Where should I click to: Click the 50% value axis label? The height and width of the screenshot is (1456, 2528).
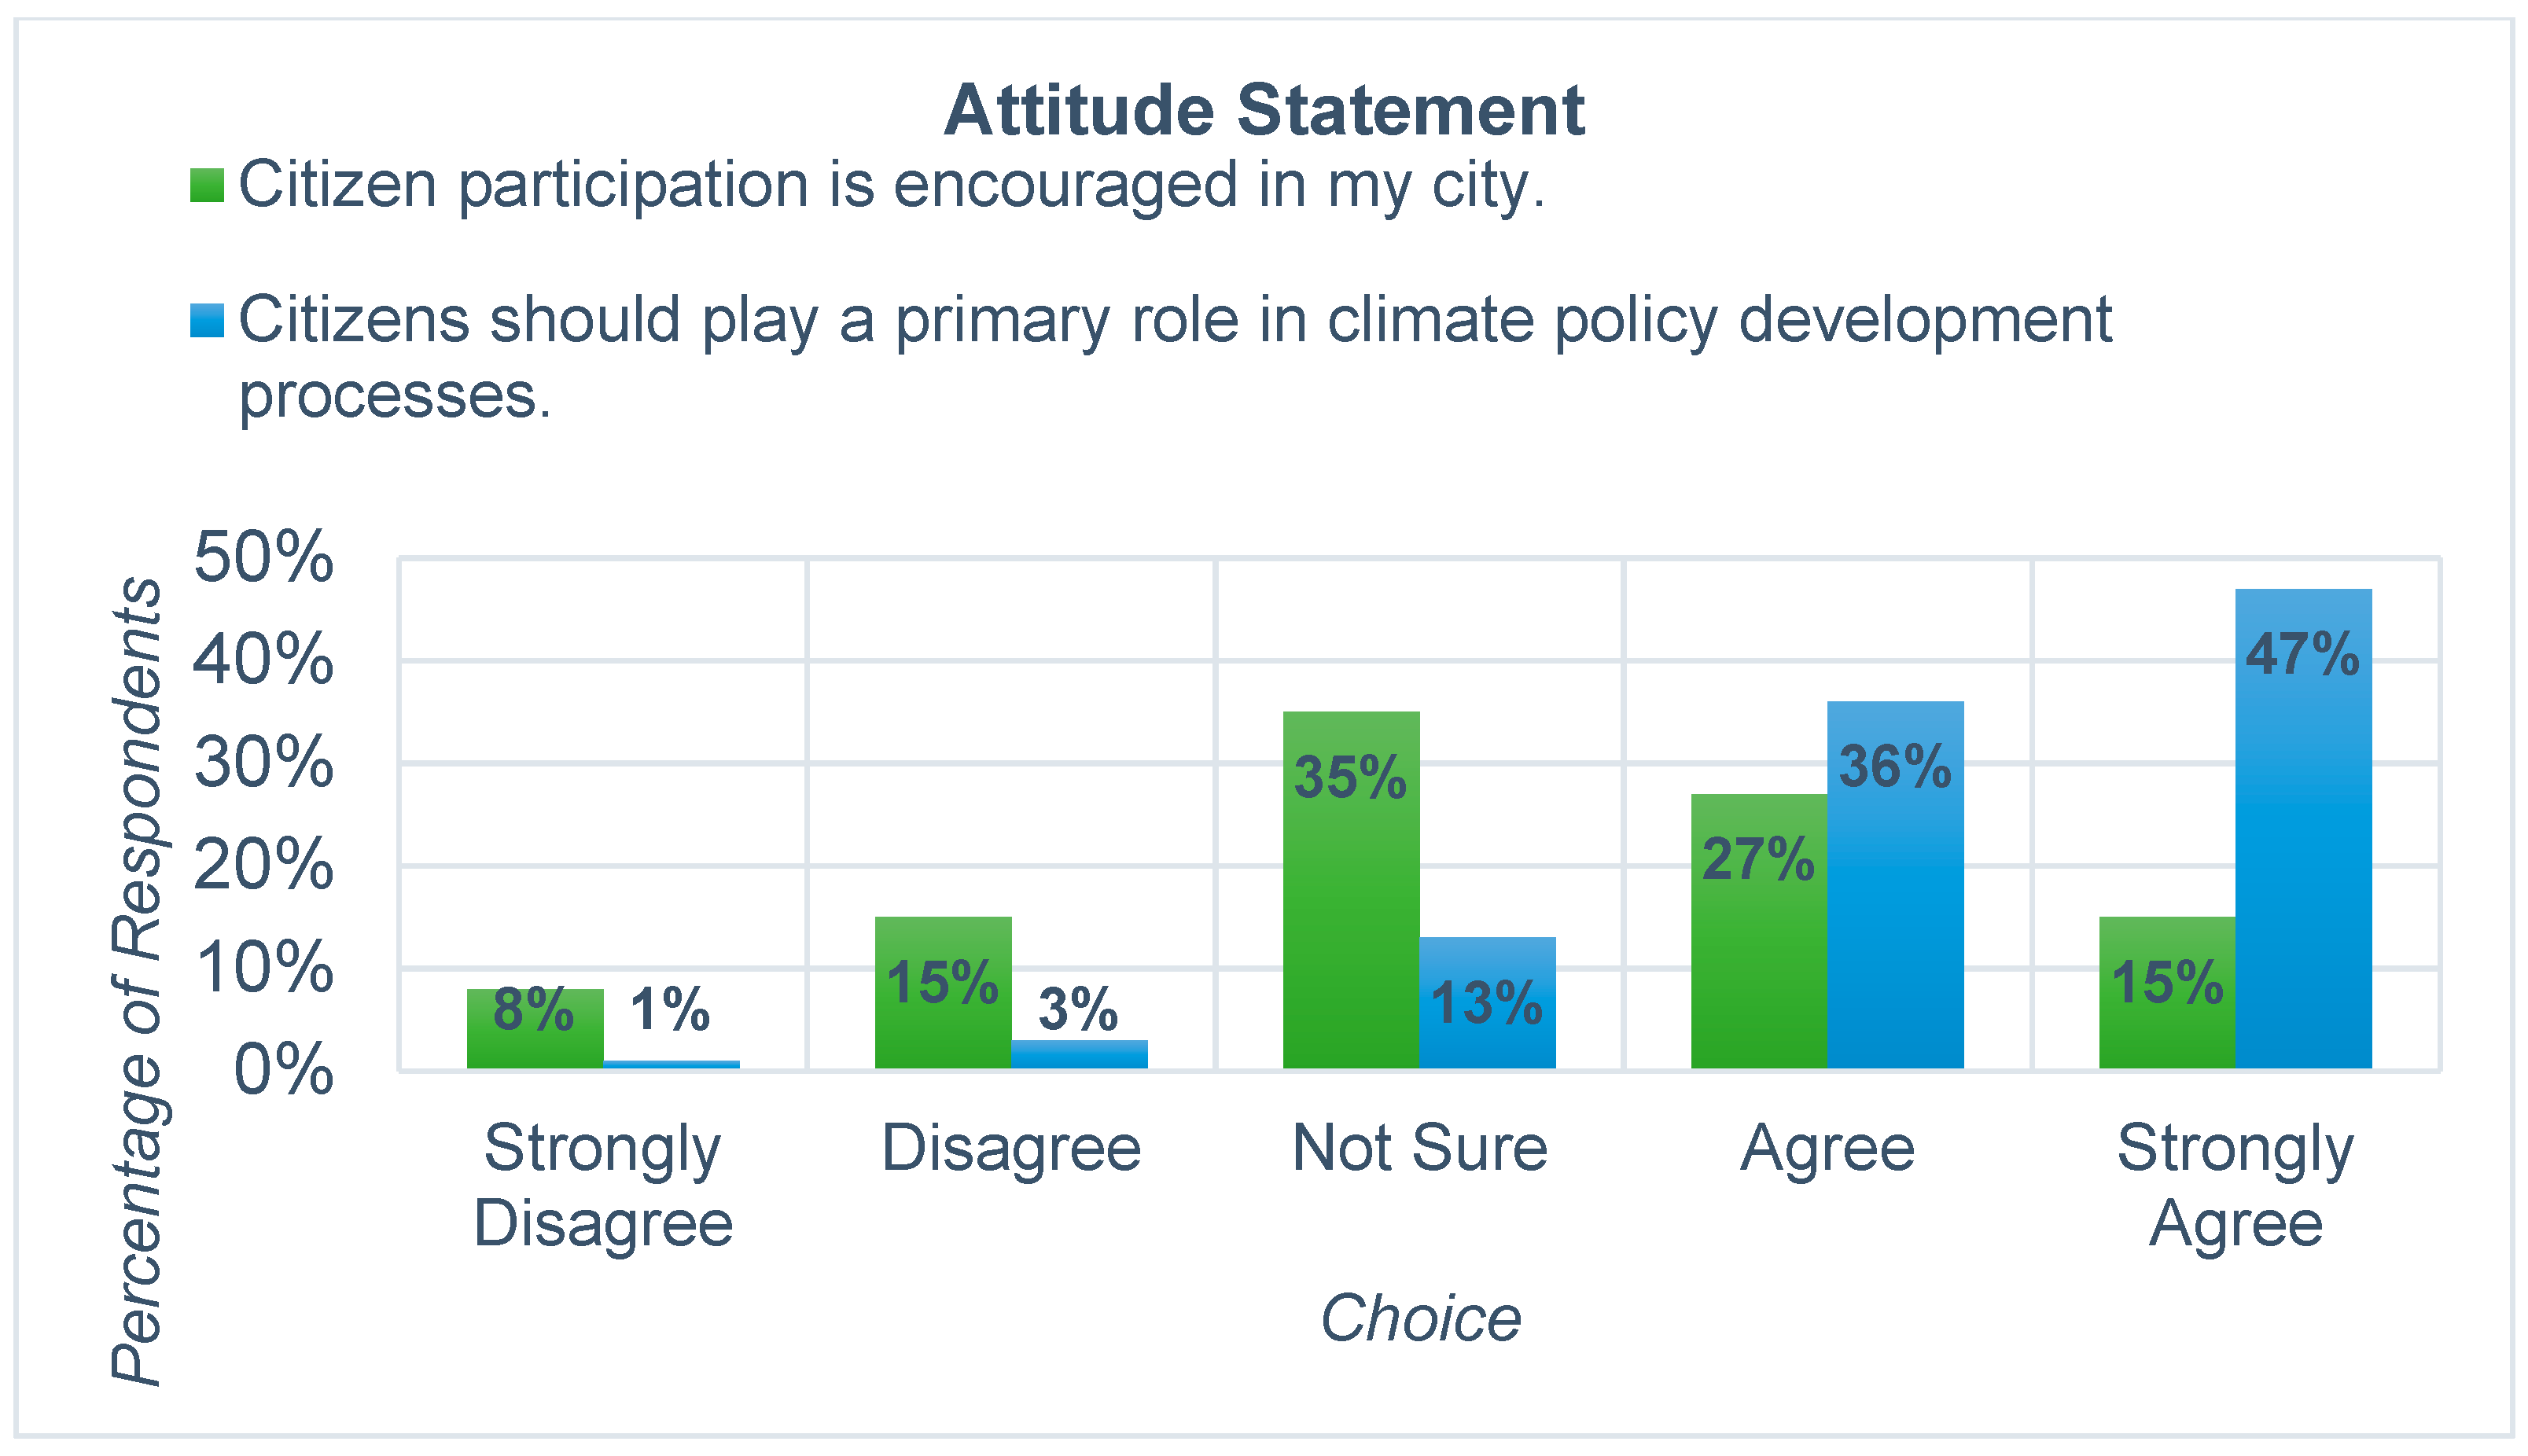click(x=263, y=556)
